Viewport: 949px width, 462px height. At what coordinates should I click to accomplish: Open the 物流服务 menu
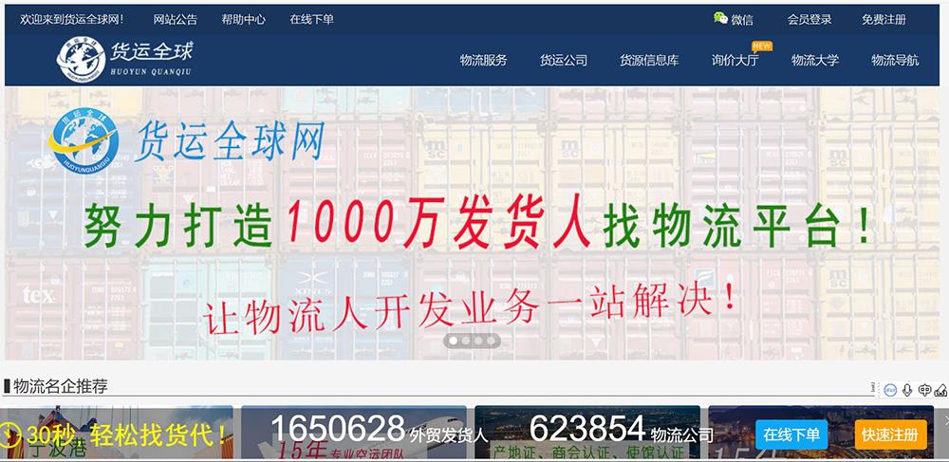point(484,61)
